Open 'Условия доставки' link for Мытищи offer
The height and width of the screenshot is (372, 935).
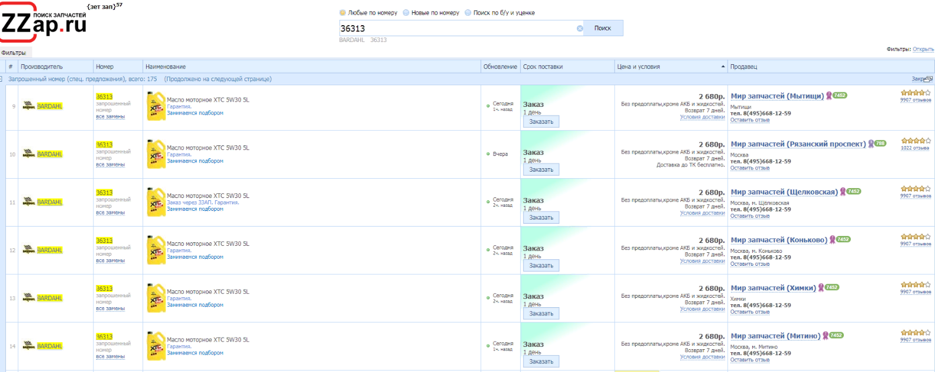pos(702,117)
